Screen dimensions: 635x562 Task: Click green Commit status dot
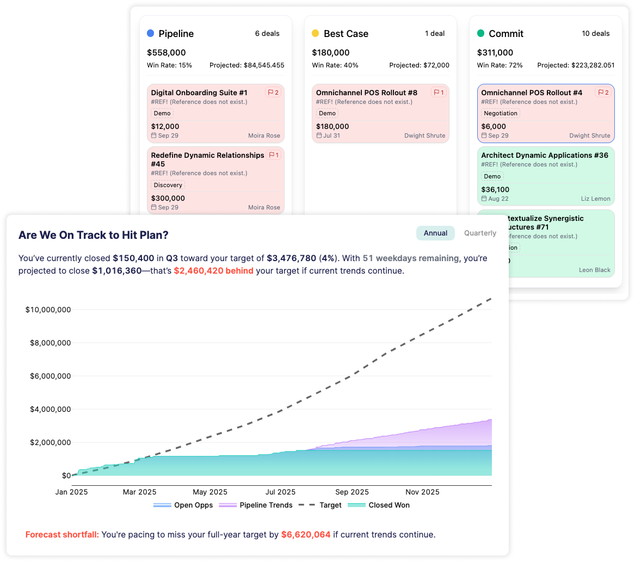(x=481, y=34)
